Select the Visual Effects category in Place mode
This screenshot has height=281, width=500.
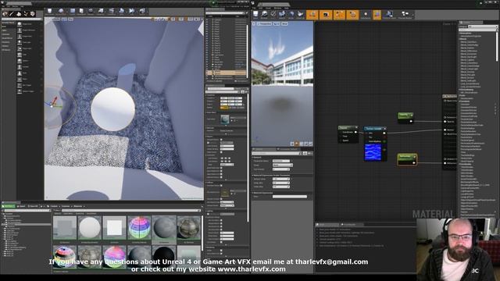(x=7, y=38)
